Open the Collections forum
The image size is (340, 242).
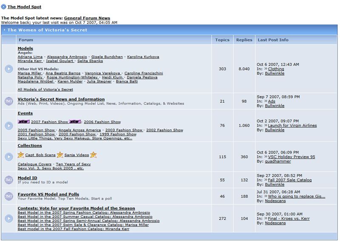pyautogui.click(x=30, y=146)
